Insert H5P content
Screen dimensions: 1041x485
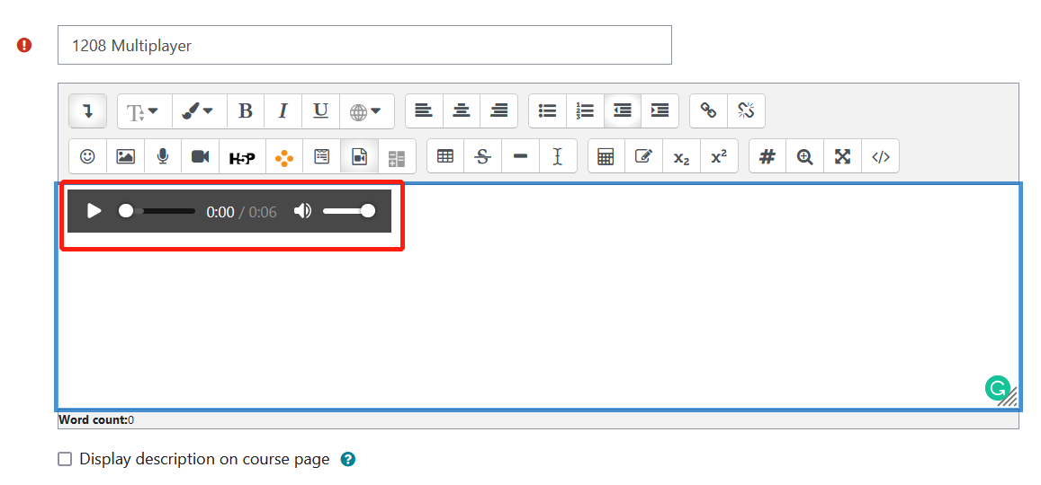(242, 156)
